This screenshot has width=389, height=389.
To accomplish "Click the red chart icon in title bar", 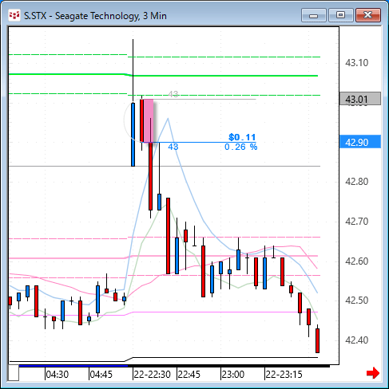I will point(14,15).
